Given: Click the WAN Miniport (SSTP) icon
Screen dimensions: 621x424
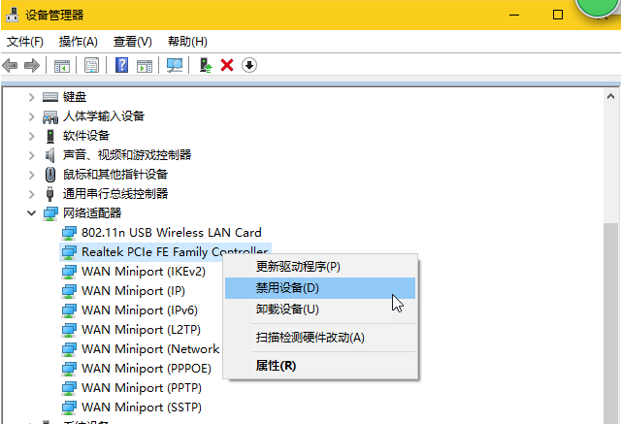Looking at the screenshot, I should pos(69,408).
